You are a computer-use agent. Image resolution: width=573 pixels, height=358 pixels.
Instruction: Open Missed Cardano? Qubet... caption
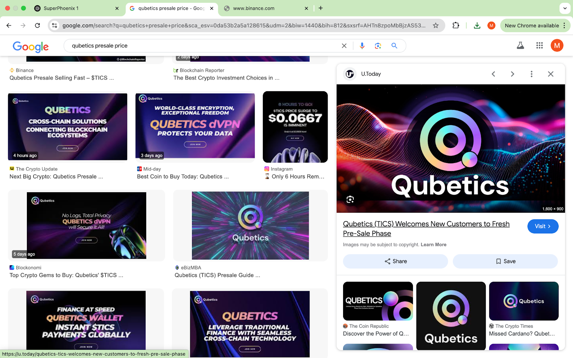click(x=522, y=334)
